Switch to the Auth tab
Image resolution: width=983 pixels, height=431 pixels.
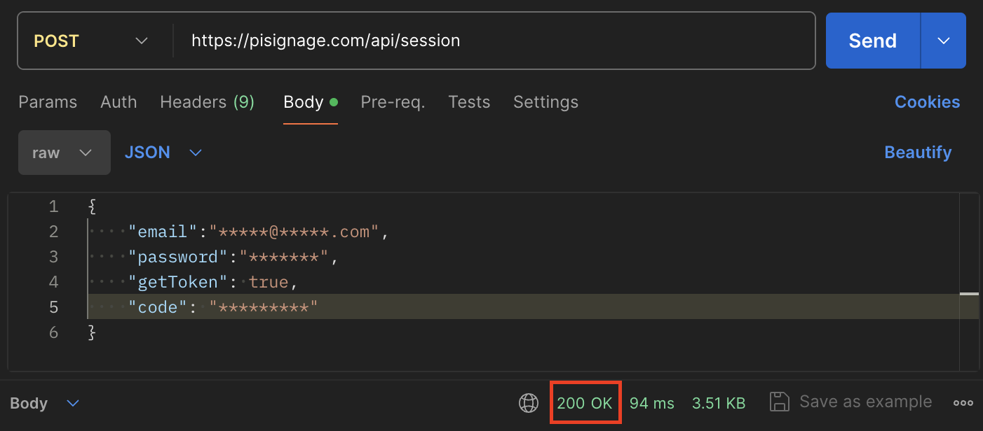[118, 102]
